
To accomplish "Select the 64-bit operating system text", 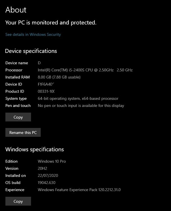I will click(x=78, y=98).
